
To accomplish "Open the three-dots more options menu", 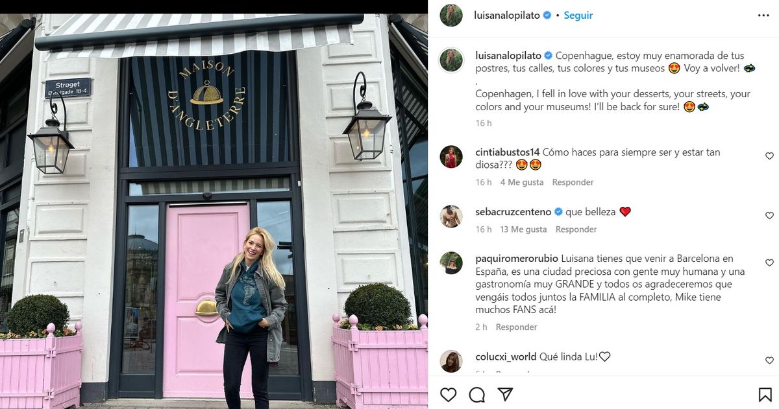I will pos(763,16).
